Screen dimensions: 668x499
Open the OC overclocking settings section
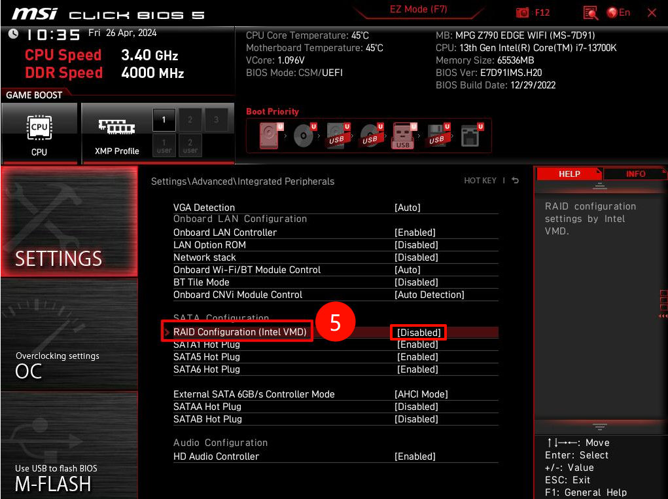tap(69, 335)
